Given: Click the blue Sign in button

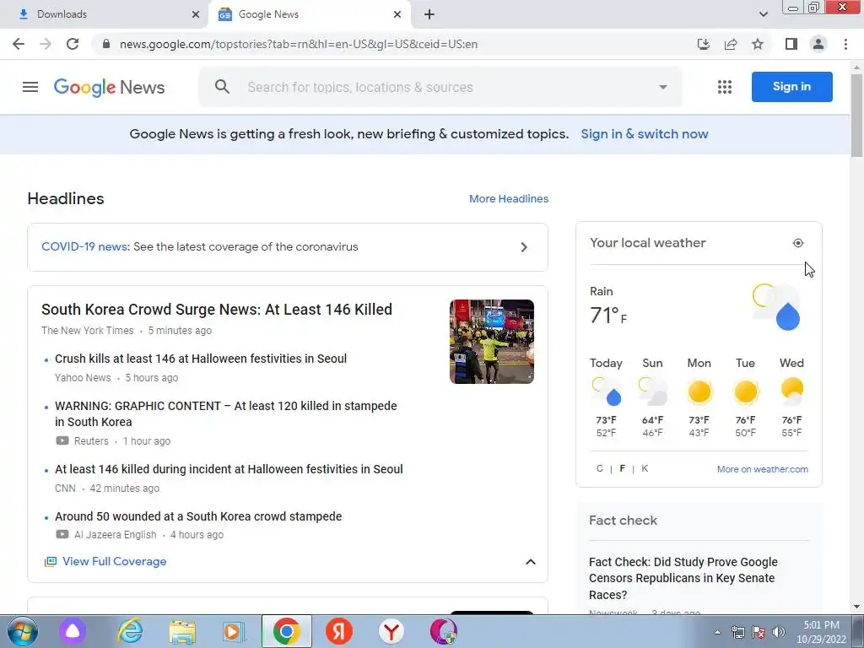Looking at the screenshot, I should pos(791,87).
